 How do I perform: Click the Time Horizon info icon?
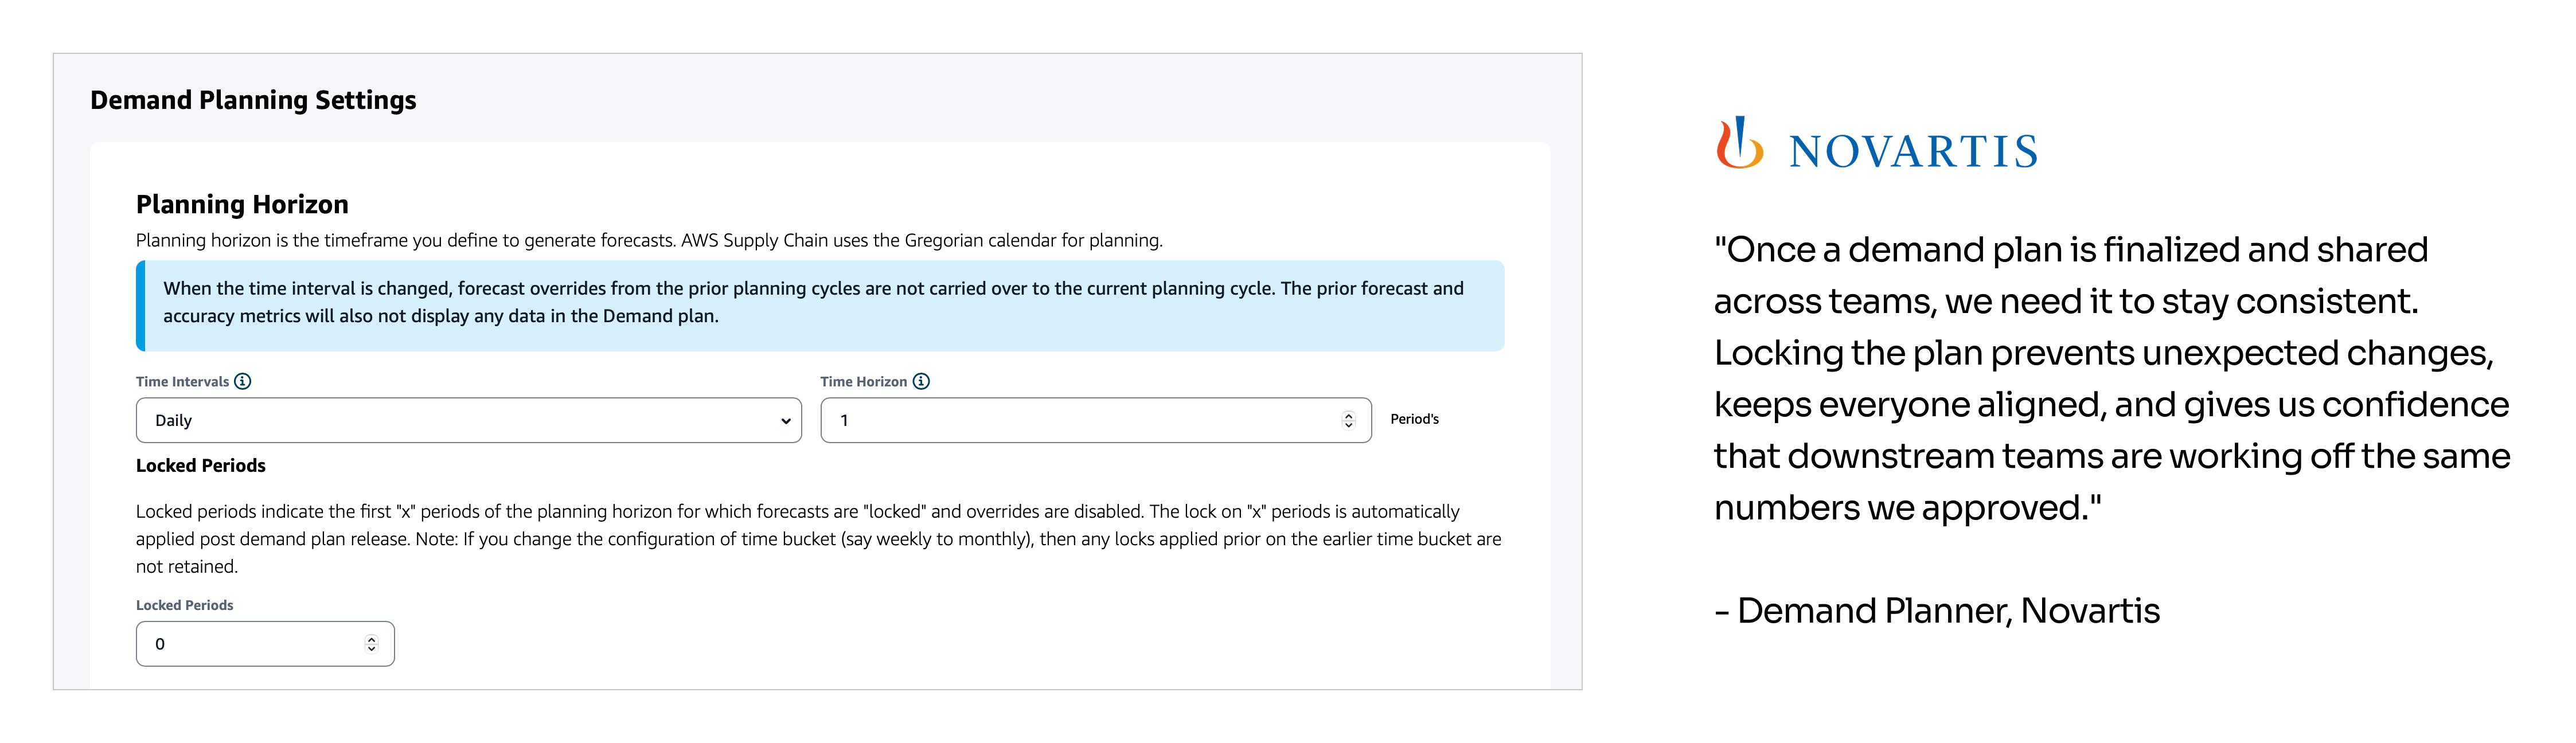click(x=921, y=381)
